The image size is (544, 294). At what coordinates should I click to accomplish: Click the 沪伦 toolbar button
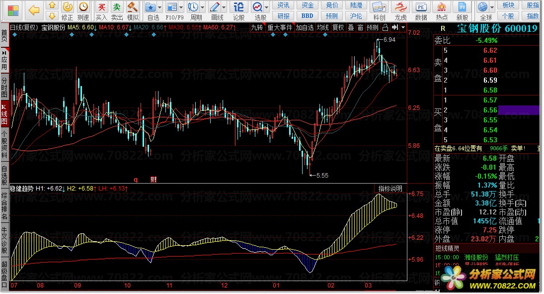tap(356, 16)
